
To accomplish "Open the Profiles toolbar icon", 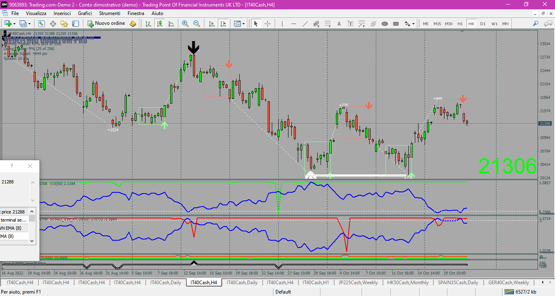I will pyautogui.click(x=23, y=24).
